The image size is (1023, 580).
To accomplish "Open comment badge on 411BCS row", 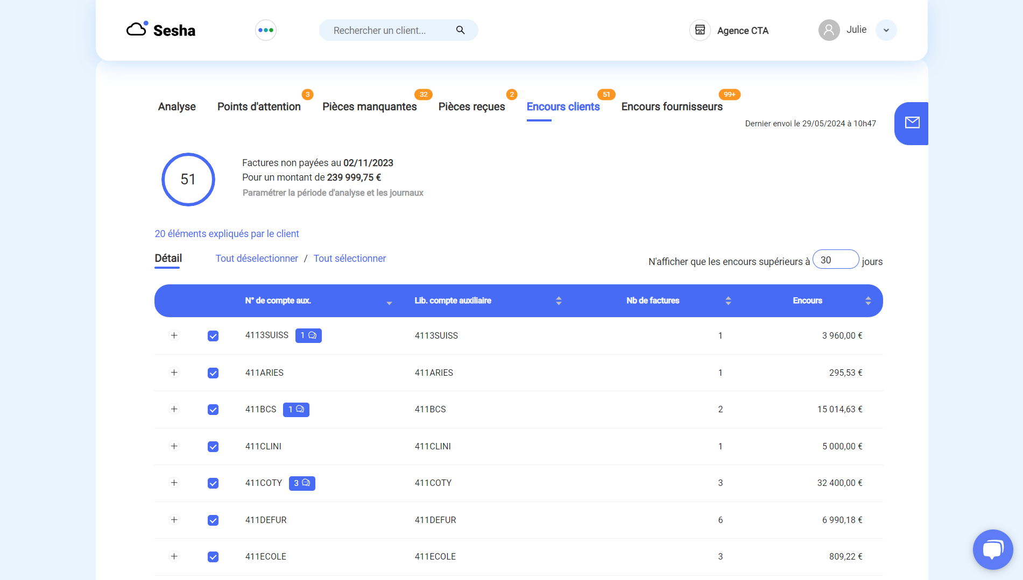I will coord(296,410).
